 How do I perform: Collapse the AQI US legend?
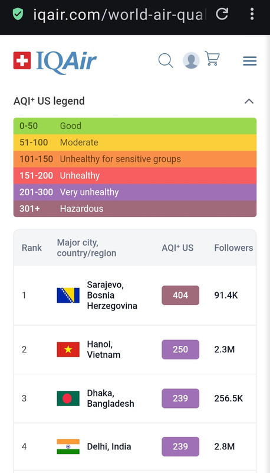249,101
